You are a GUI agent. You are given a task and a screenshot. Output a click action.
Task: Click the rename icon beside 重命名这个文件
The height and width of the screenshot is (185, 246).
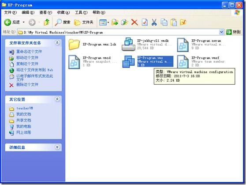click(11, 52)
